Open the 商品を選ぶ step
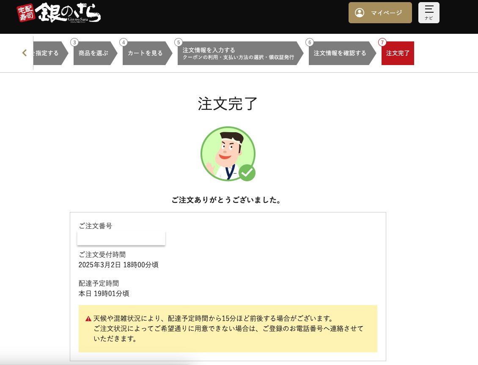The image size is (478, 365). pos(92,53)
